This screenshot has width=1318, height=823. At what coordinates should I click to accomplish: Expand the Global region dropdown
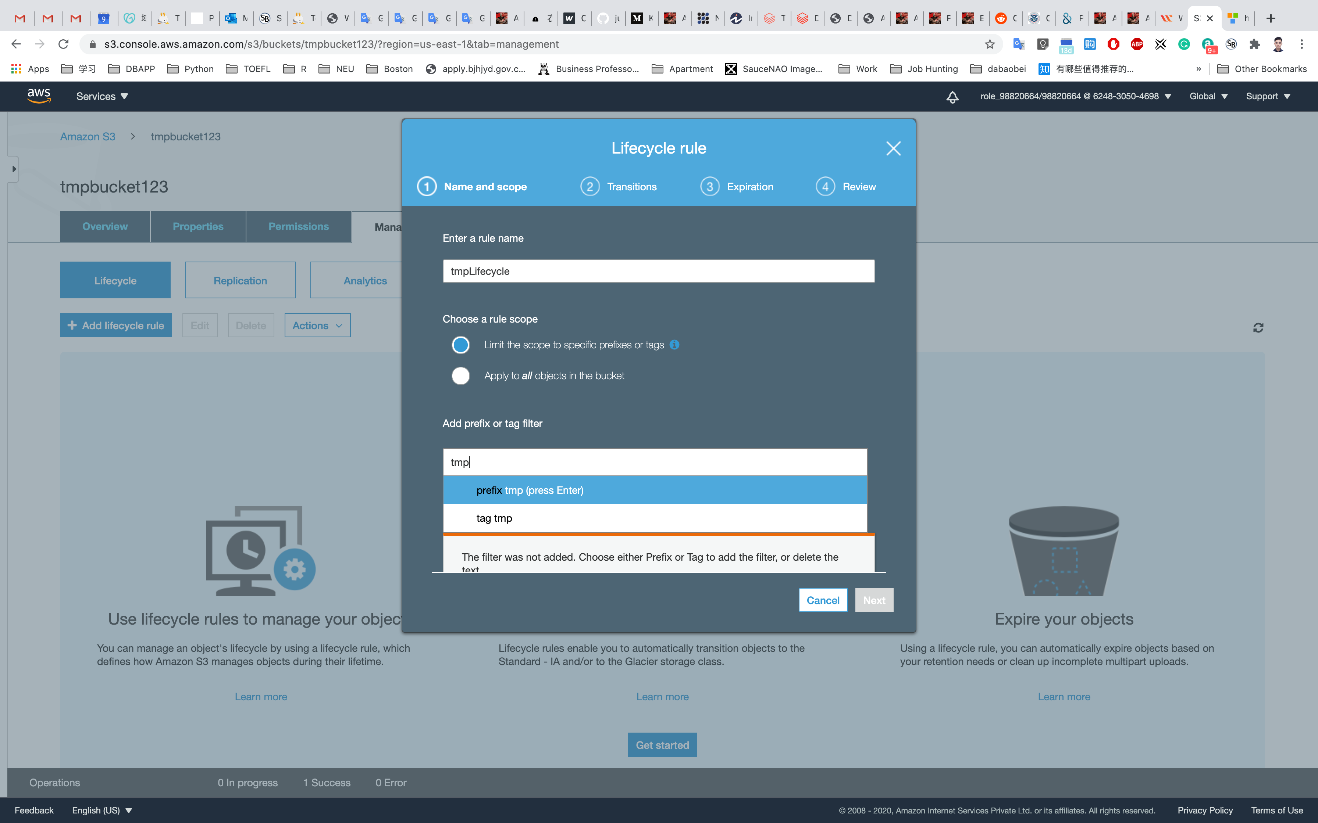pos(1208,96)
